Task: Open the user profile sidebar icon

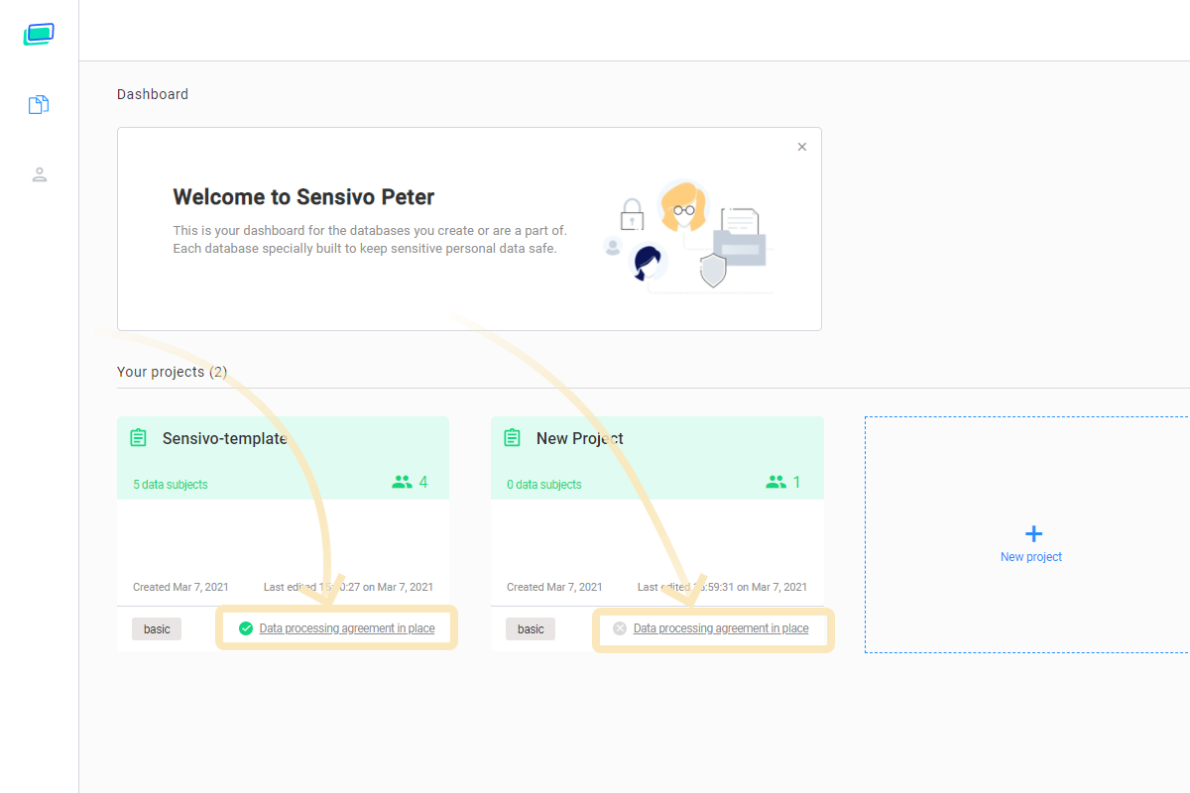Action: (x=39, y=174)
